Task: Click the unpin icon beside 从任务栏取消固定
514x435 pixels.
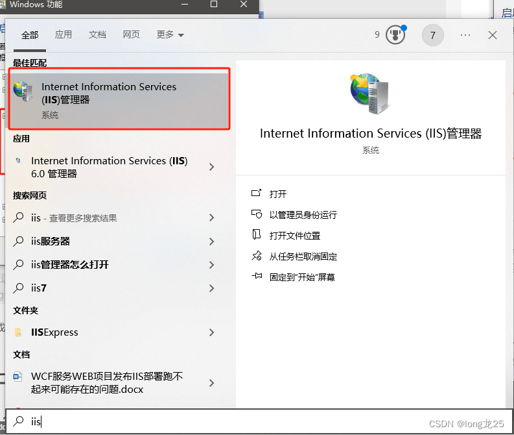Action: [257, 256]
